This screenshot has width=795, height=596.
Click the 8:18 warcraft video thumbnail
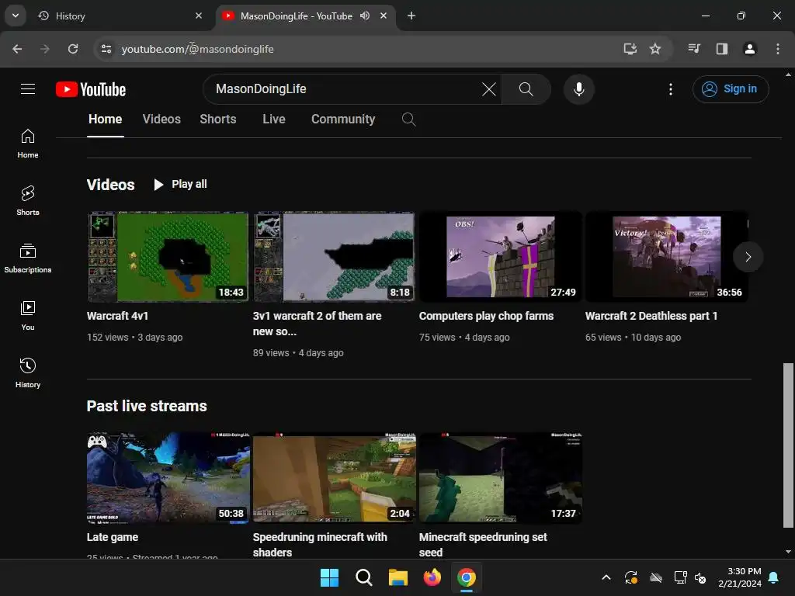pos(334,257)
